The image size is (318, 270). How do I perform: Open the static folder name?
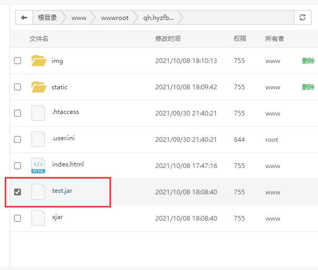pos(59,87)
